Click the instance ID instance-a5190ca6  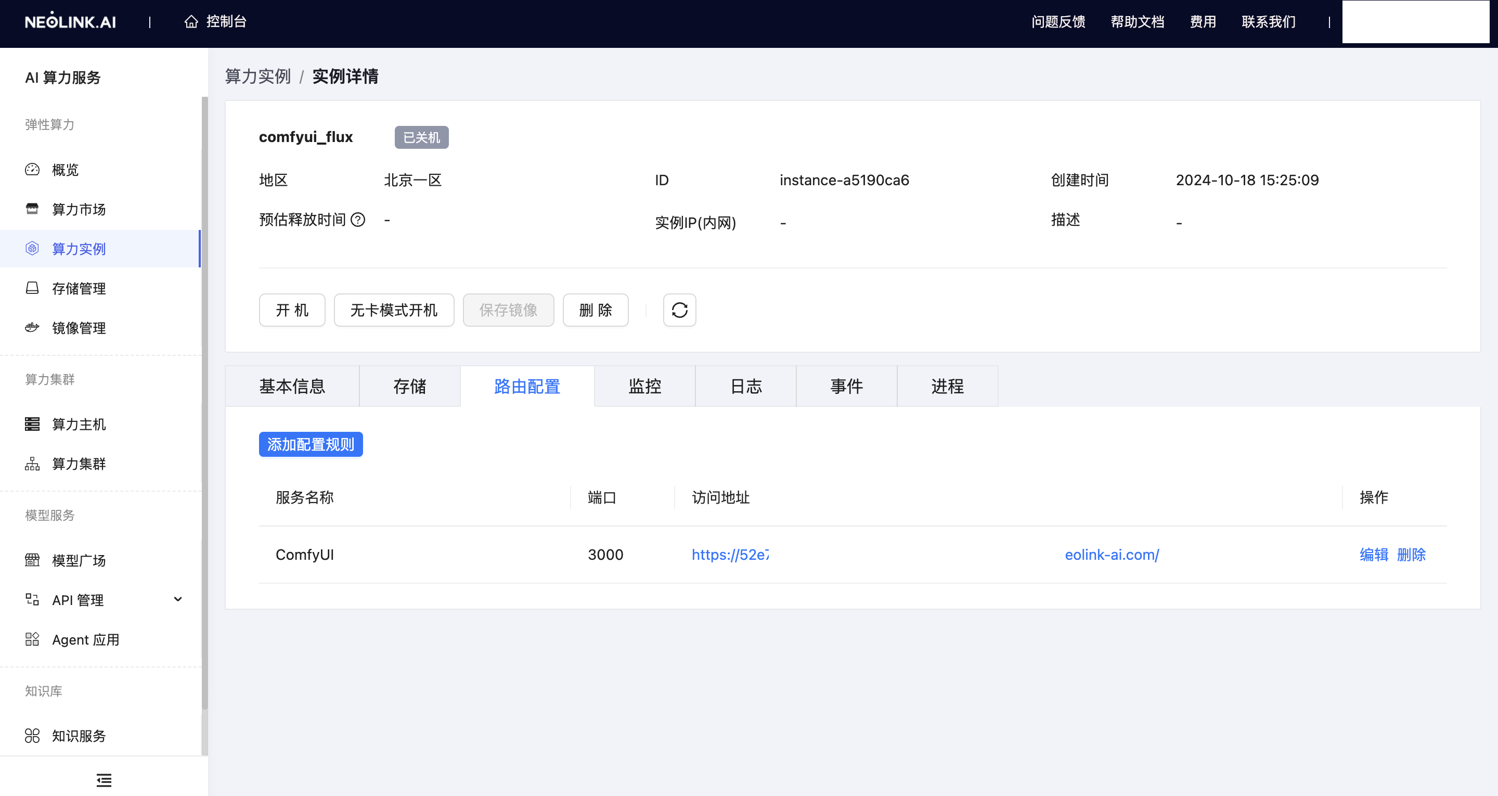(844, 181)
